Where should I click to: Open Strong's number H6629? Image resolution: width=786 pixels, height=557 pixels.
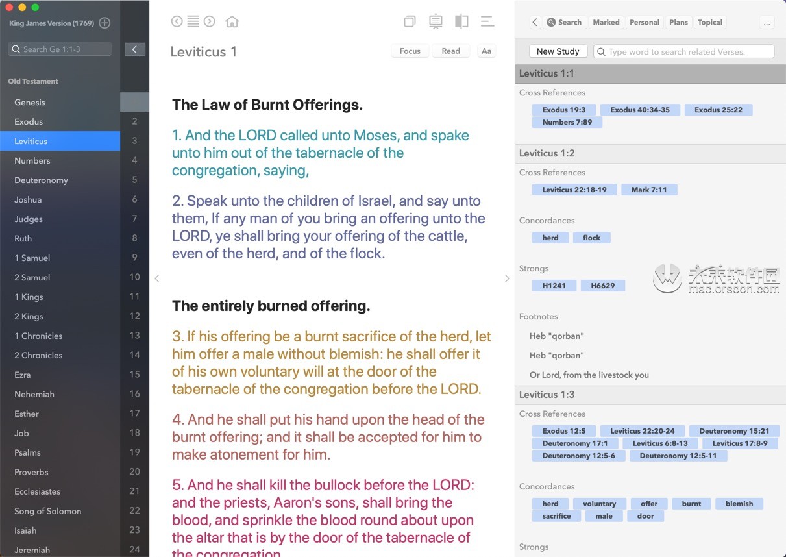[x=603, y=286]
